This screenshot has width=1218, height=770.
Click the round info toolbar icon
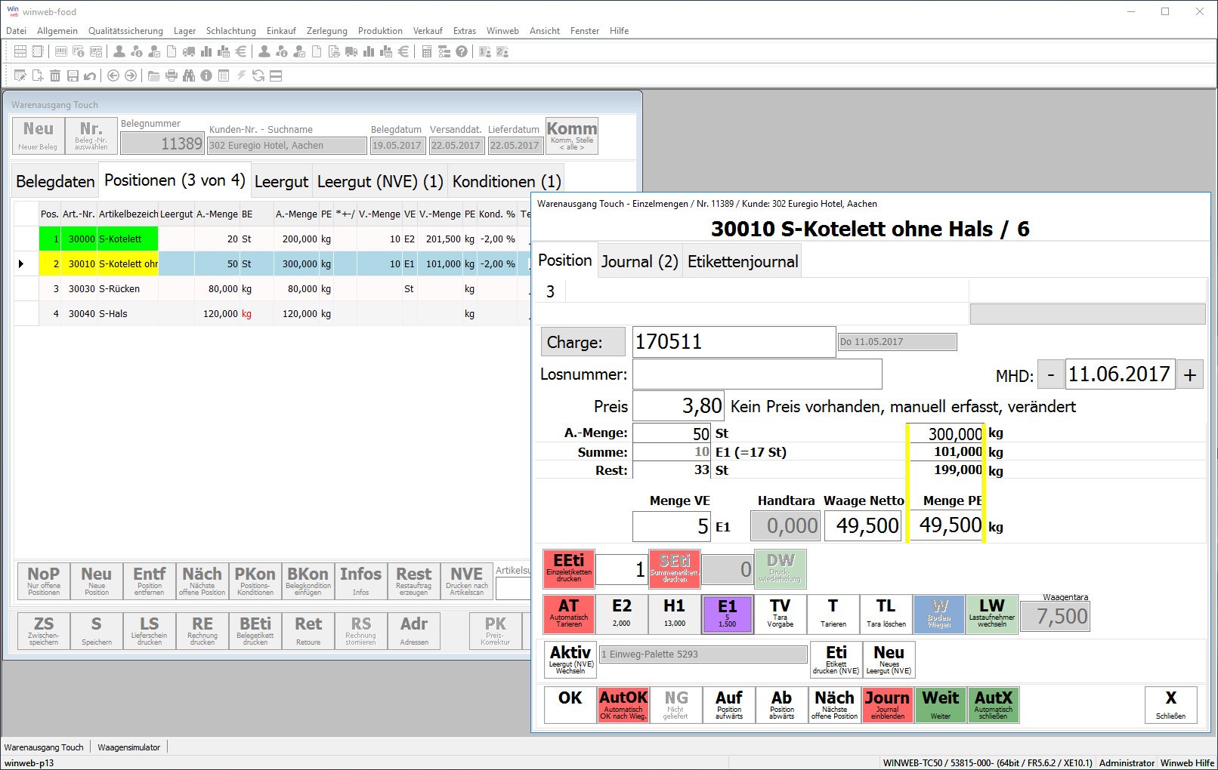(x=206, y=75)
